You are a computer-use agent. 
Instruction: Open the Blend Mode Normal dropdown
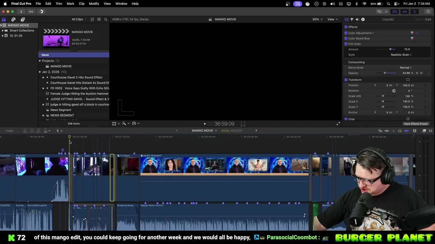click(x=405, y=67)
